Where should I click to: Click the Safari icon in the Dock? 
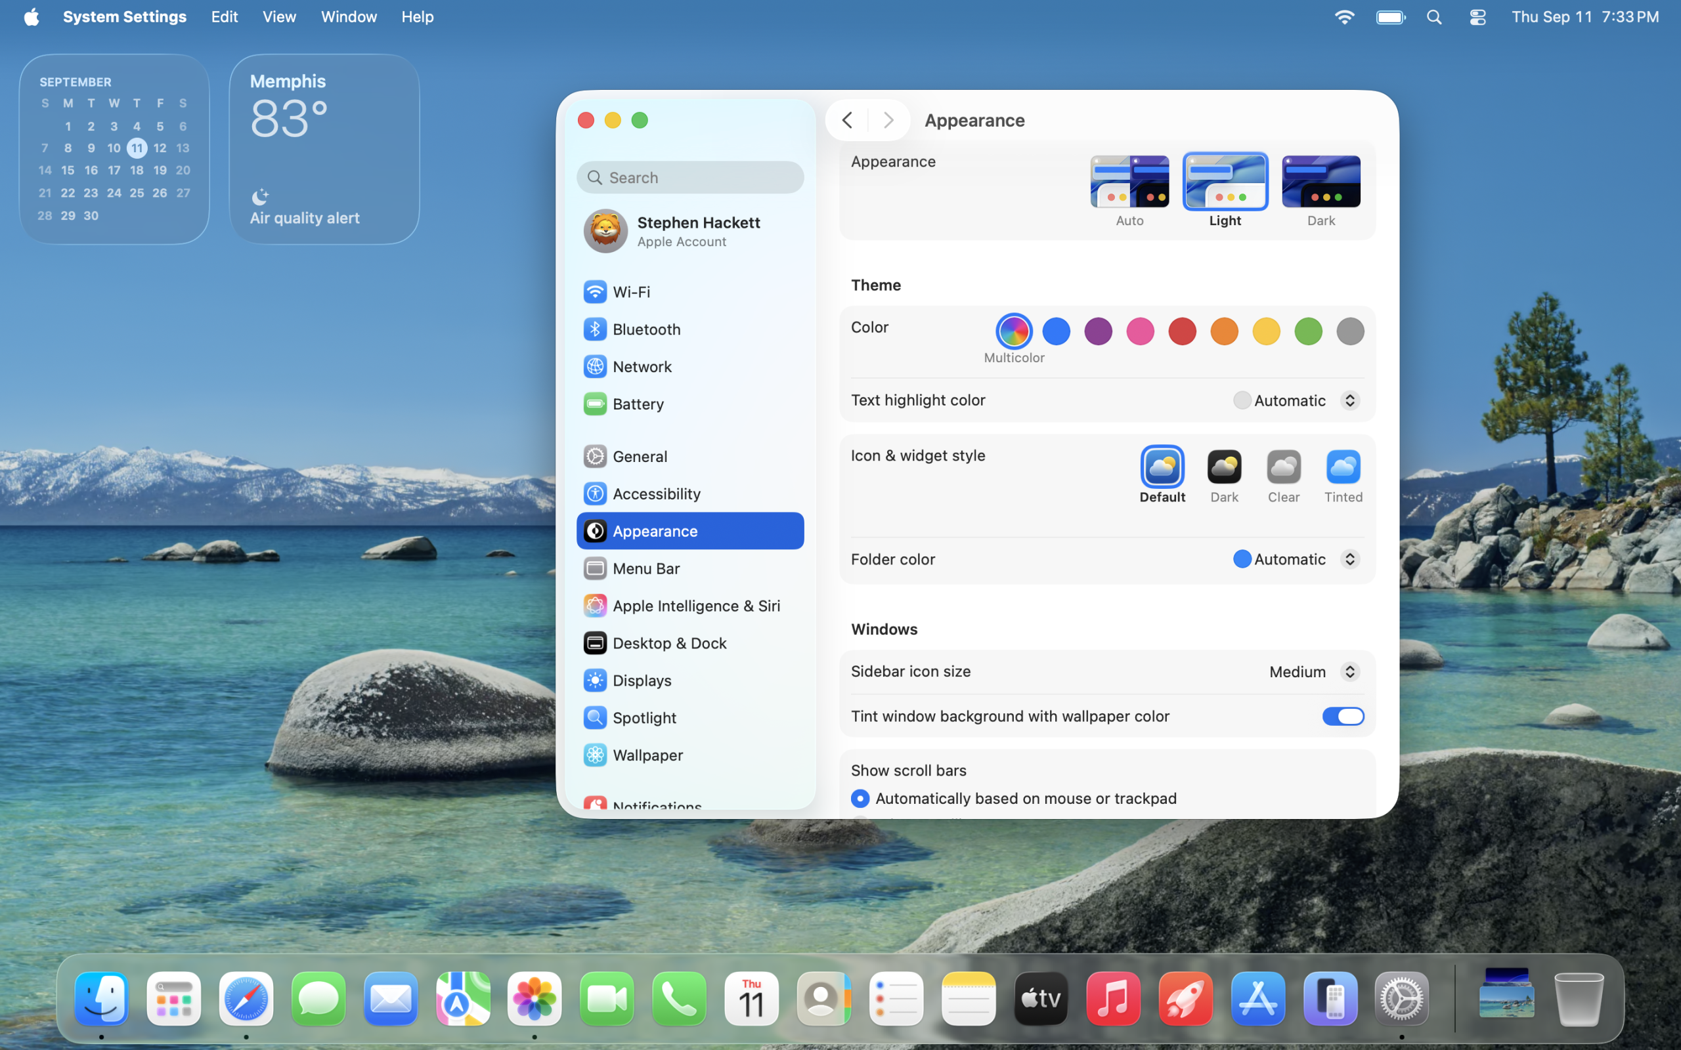(246, 999)
